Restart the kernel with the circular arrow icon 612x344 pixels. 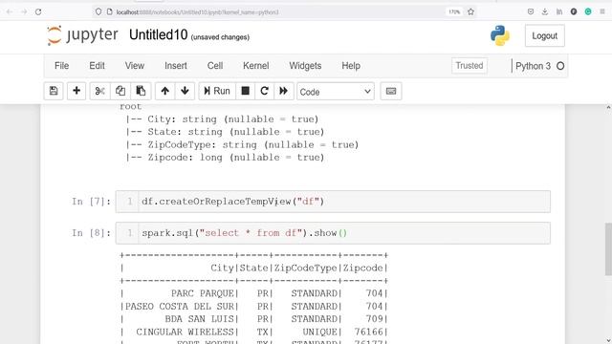point(264,92)
